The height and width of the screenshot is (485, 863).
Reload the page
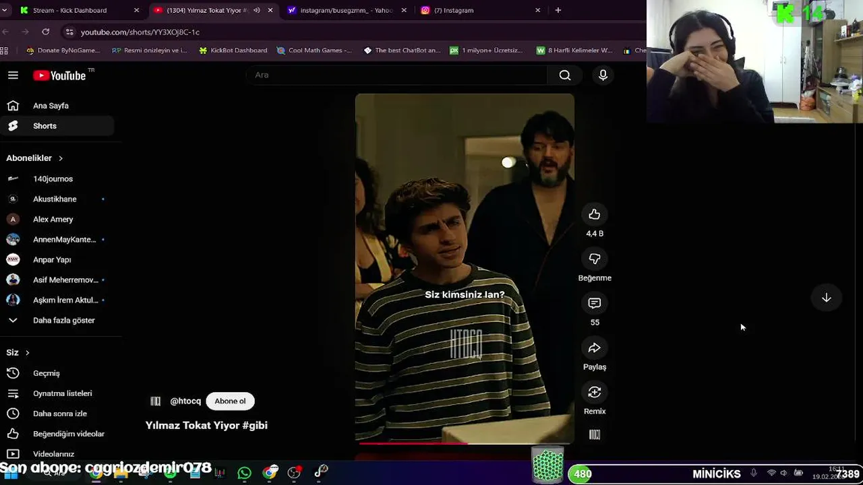[45, 32]
